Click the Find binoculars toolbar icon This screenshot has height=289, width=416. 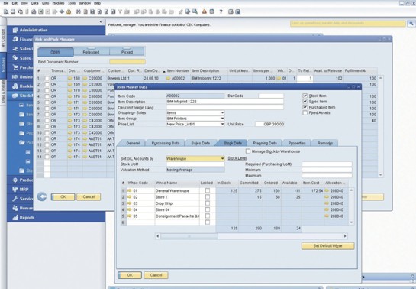coord(78,11)
